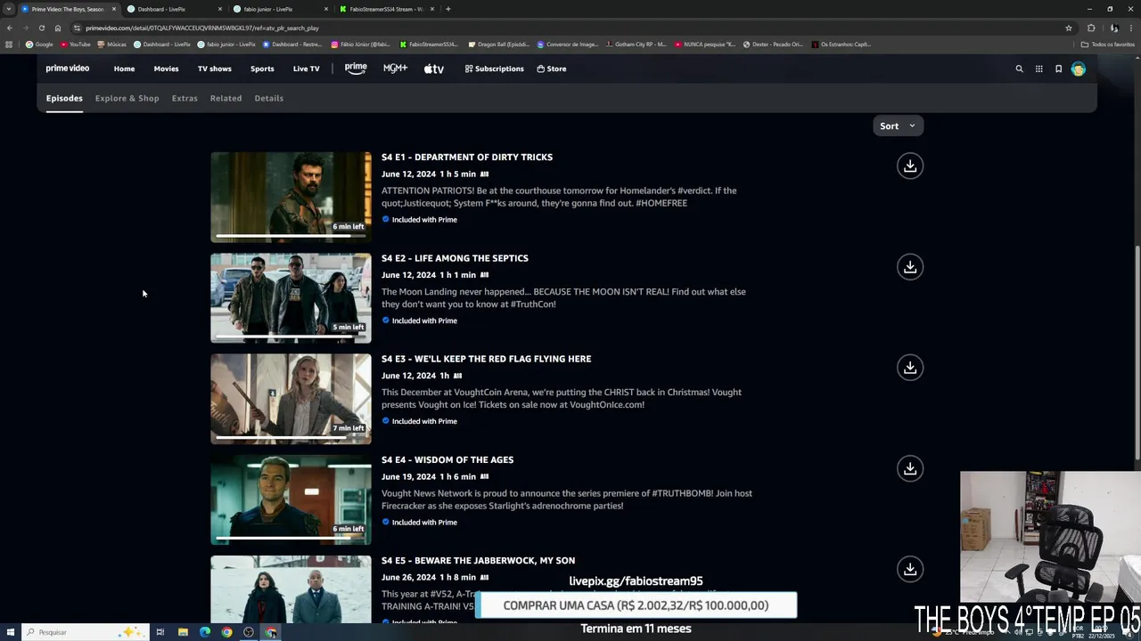Go to Prime logo channel in header
Screen dimensions: 1141x641
(x=356, y=69)
